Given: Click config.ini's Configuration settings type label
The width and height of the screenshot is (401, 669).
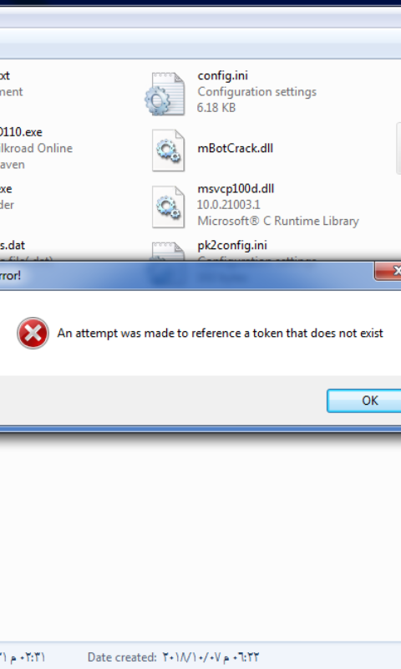Looking at the screenshot, I should pyautogui.click(x=257, y=92).
